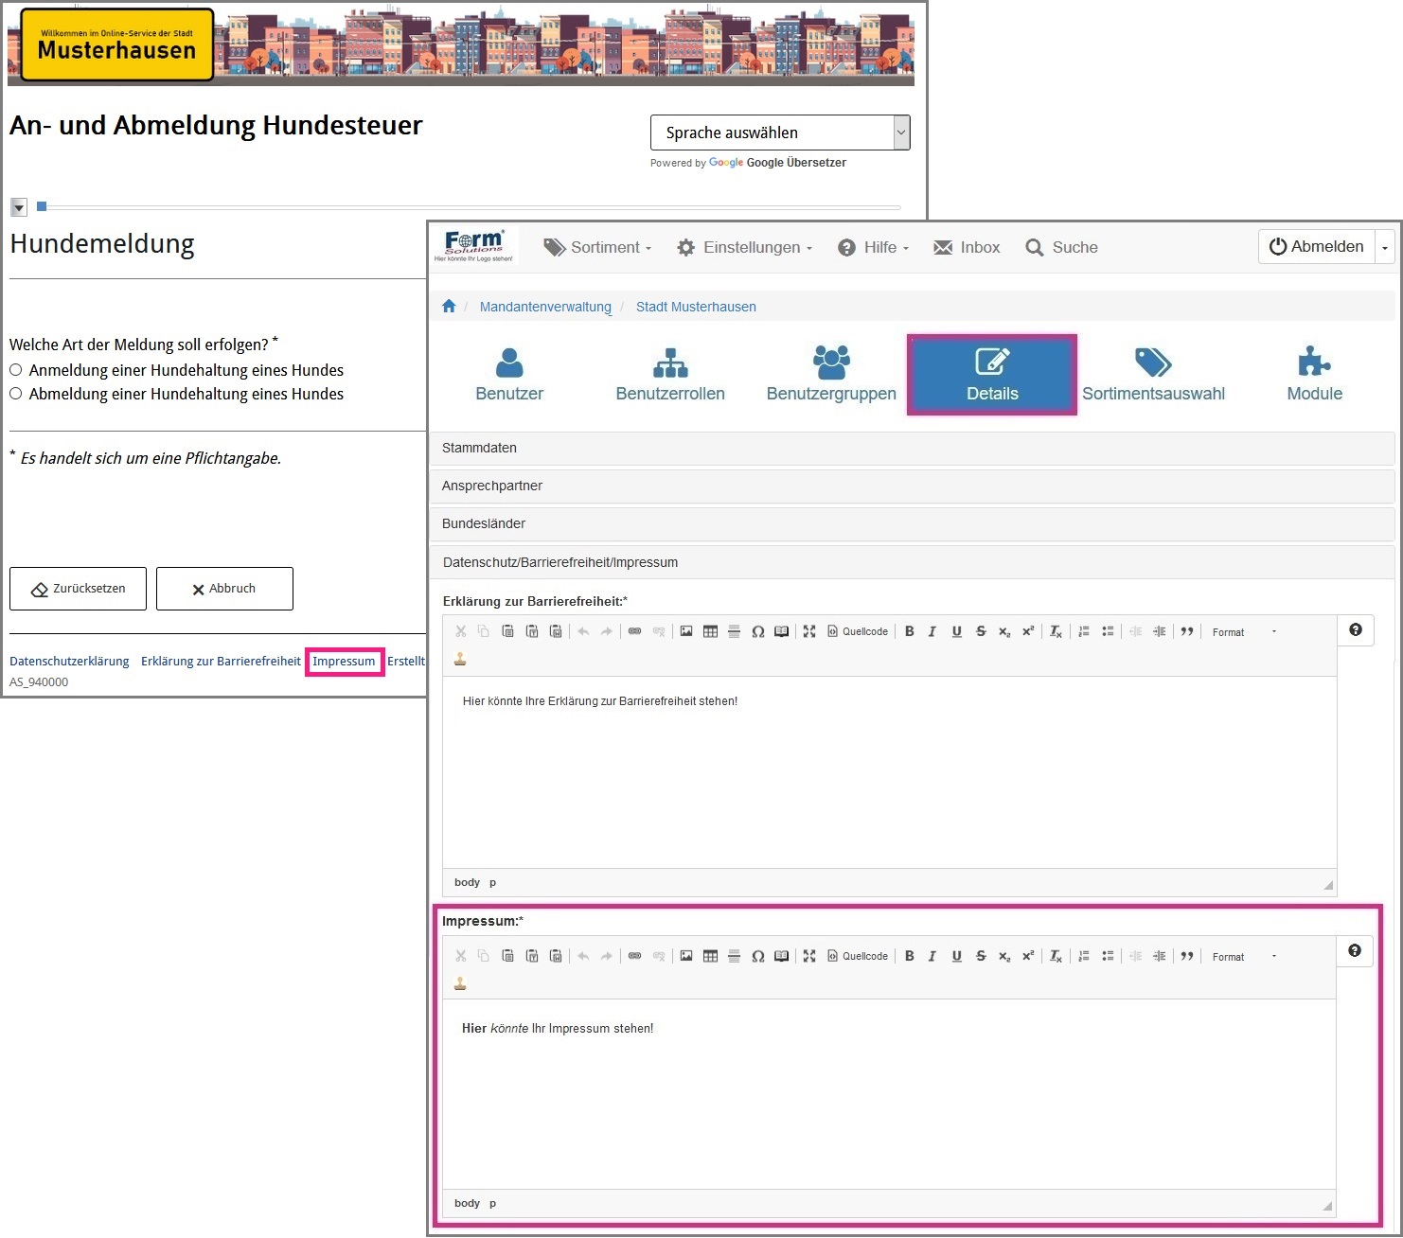Image resolution: width=1403 pixels, height=1238 pixels.
Task: Expand the Ansprechpartner section
Action: coord(913,486)
